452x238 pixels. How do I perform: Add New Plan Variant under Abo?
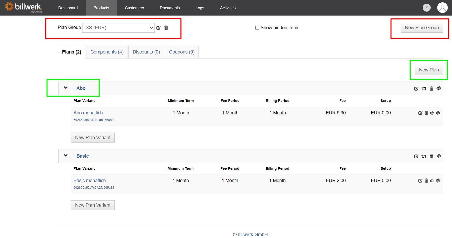point(93,138)
